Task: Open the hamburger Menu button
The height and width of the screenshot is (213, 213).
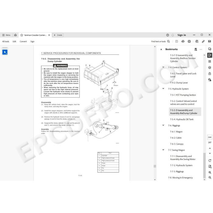Action: (6, 35)
